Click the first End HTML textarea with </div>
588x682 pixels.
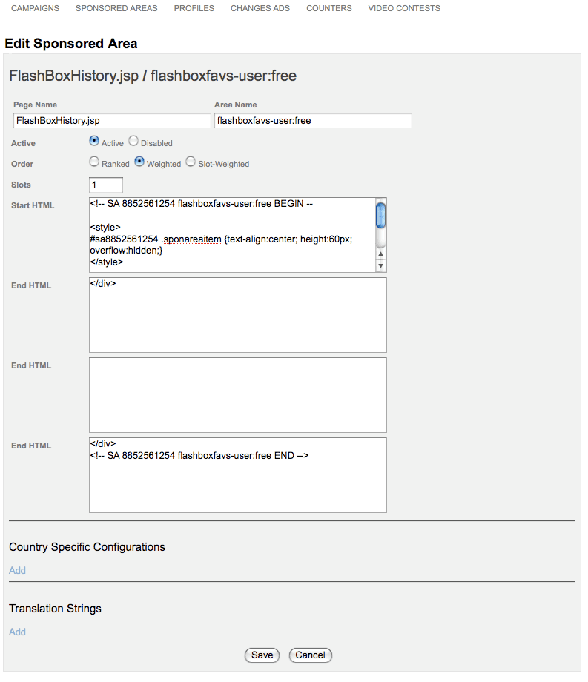(238, 315)
